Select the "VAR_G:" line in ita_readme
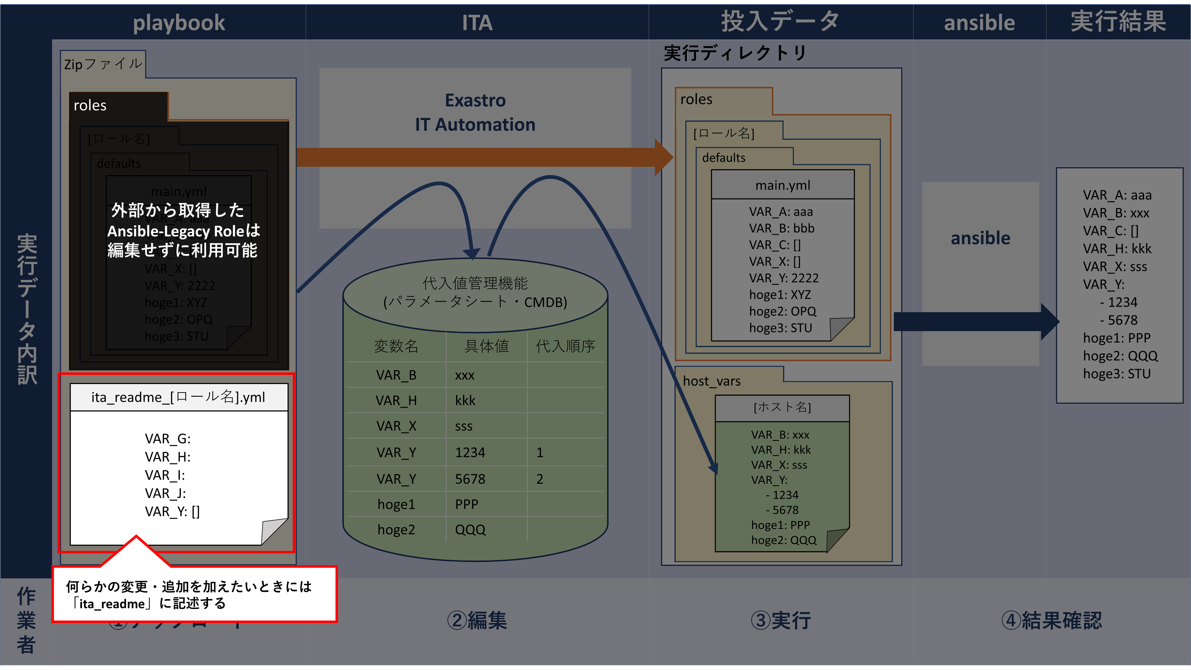 click(x=167, y=438)
